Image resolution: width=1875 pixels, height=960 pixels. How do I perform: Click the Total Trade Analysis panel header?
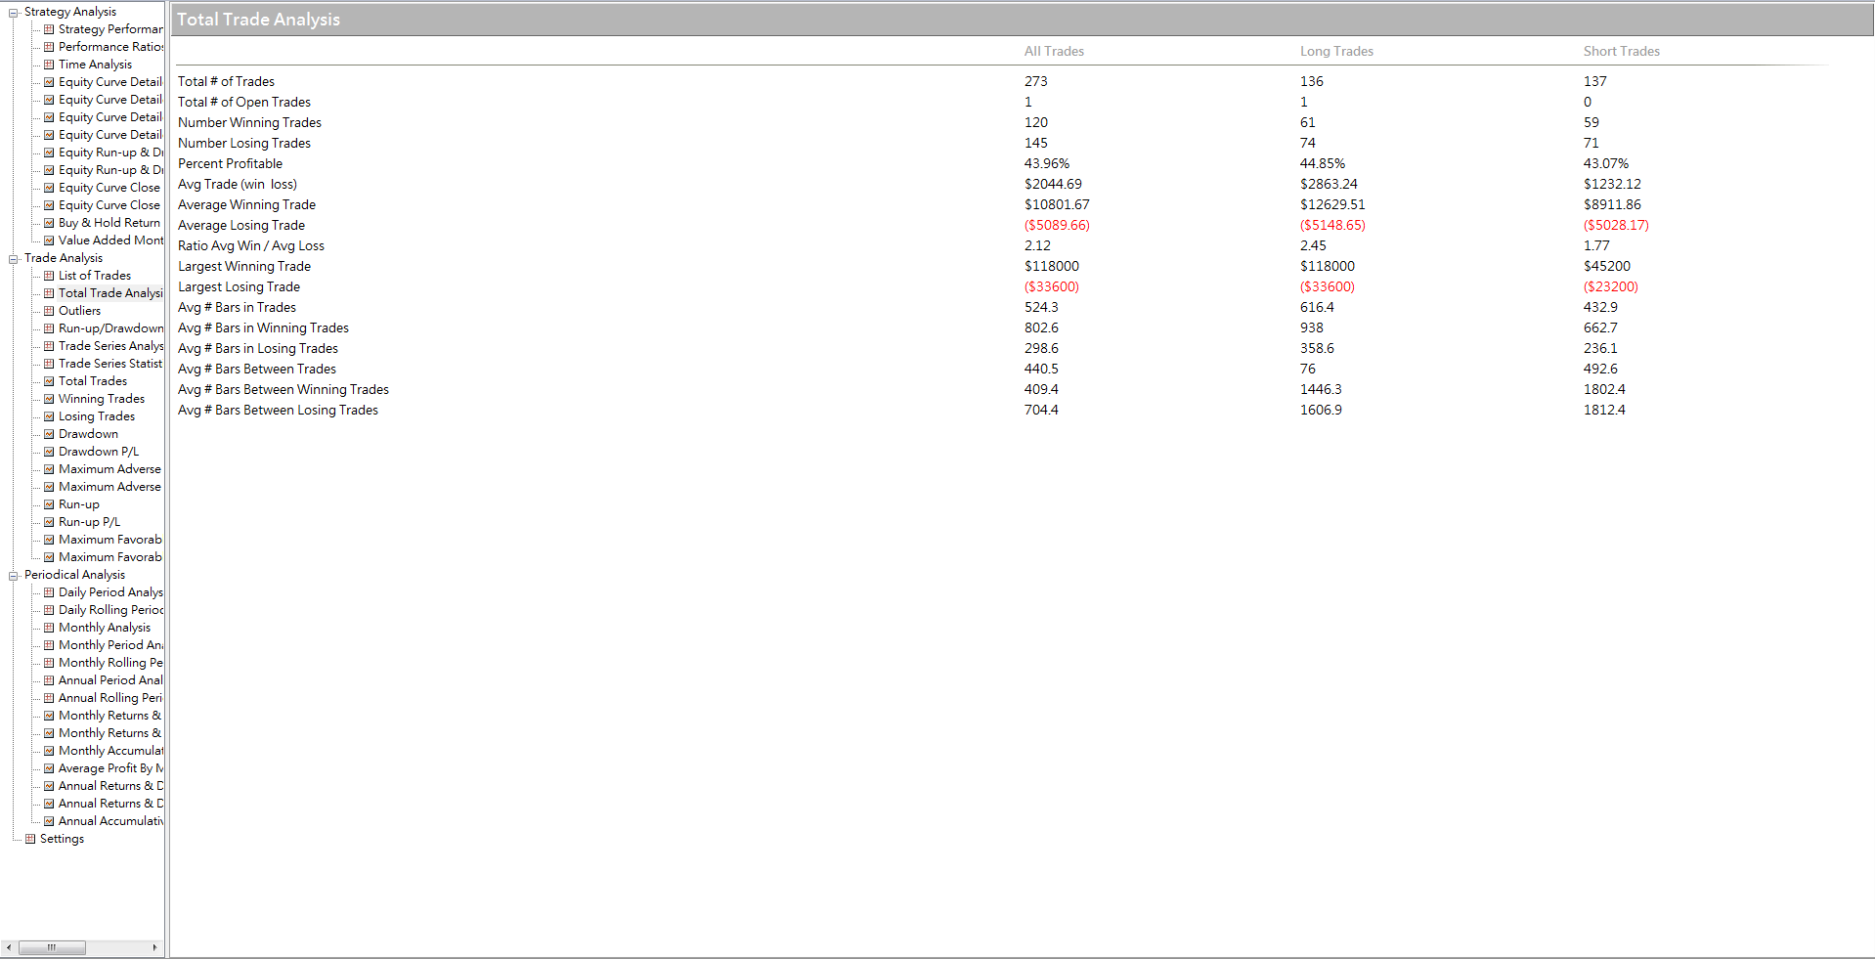click(x=1023, y=20)
